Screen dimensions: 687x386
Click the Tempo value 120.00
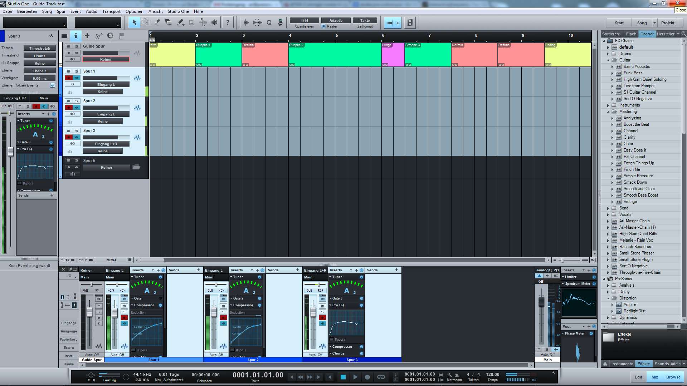[x=493, y=375]
